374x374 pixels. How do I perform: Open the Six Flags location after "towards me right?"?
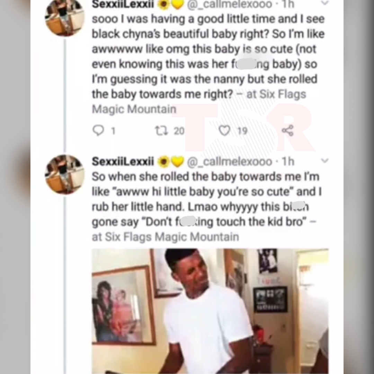point(199,101)
